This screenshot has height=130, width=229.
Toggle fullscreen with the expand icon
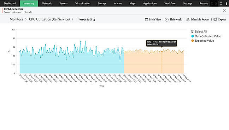point(221,4)
